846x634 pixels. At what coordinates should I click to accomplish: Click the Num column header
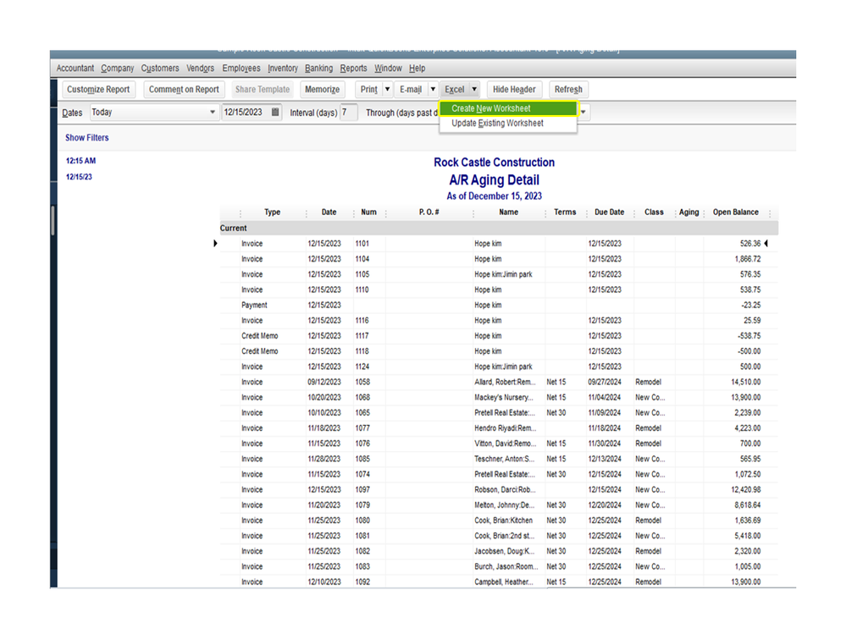(x=369, y=212)
